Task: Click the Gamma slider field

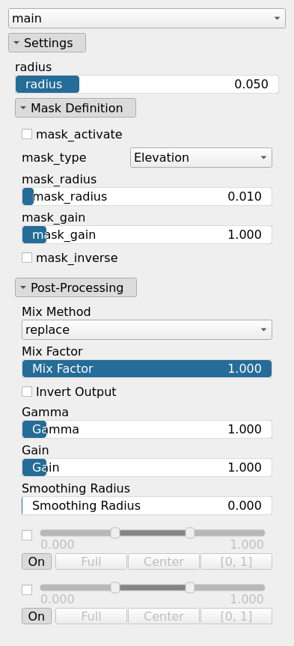Action: click(147, 429)
